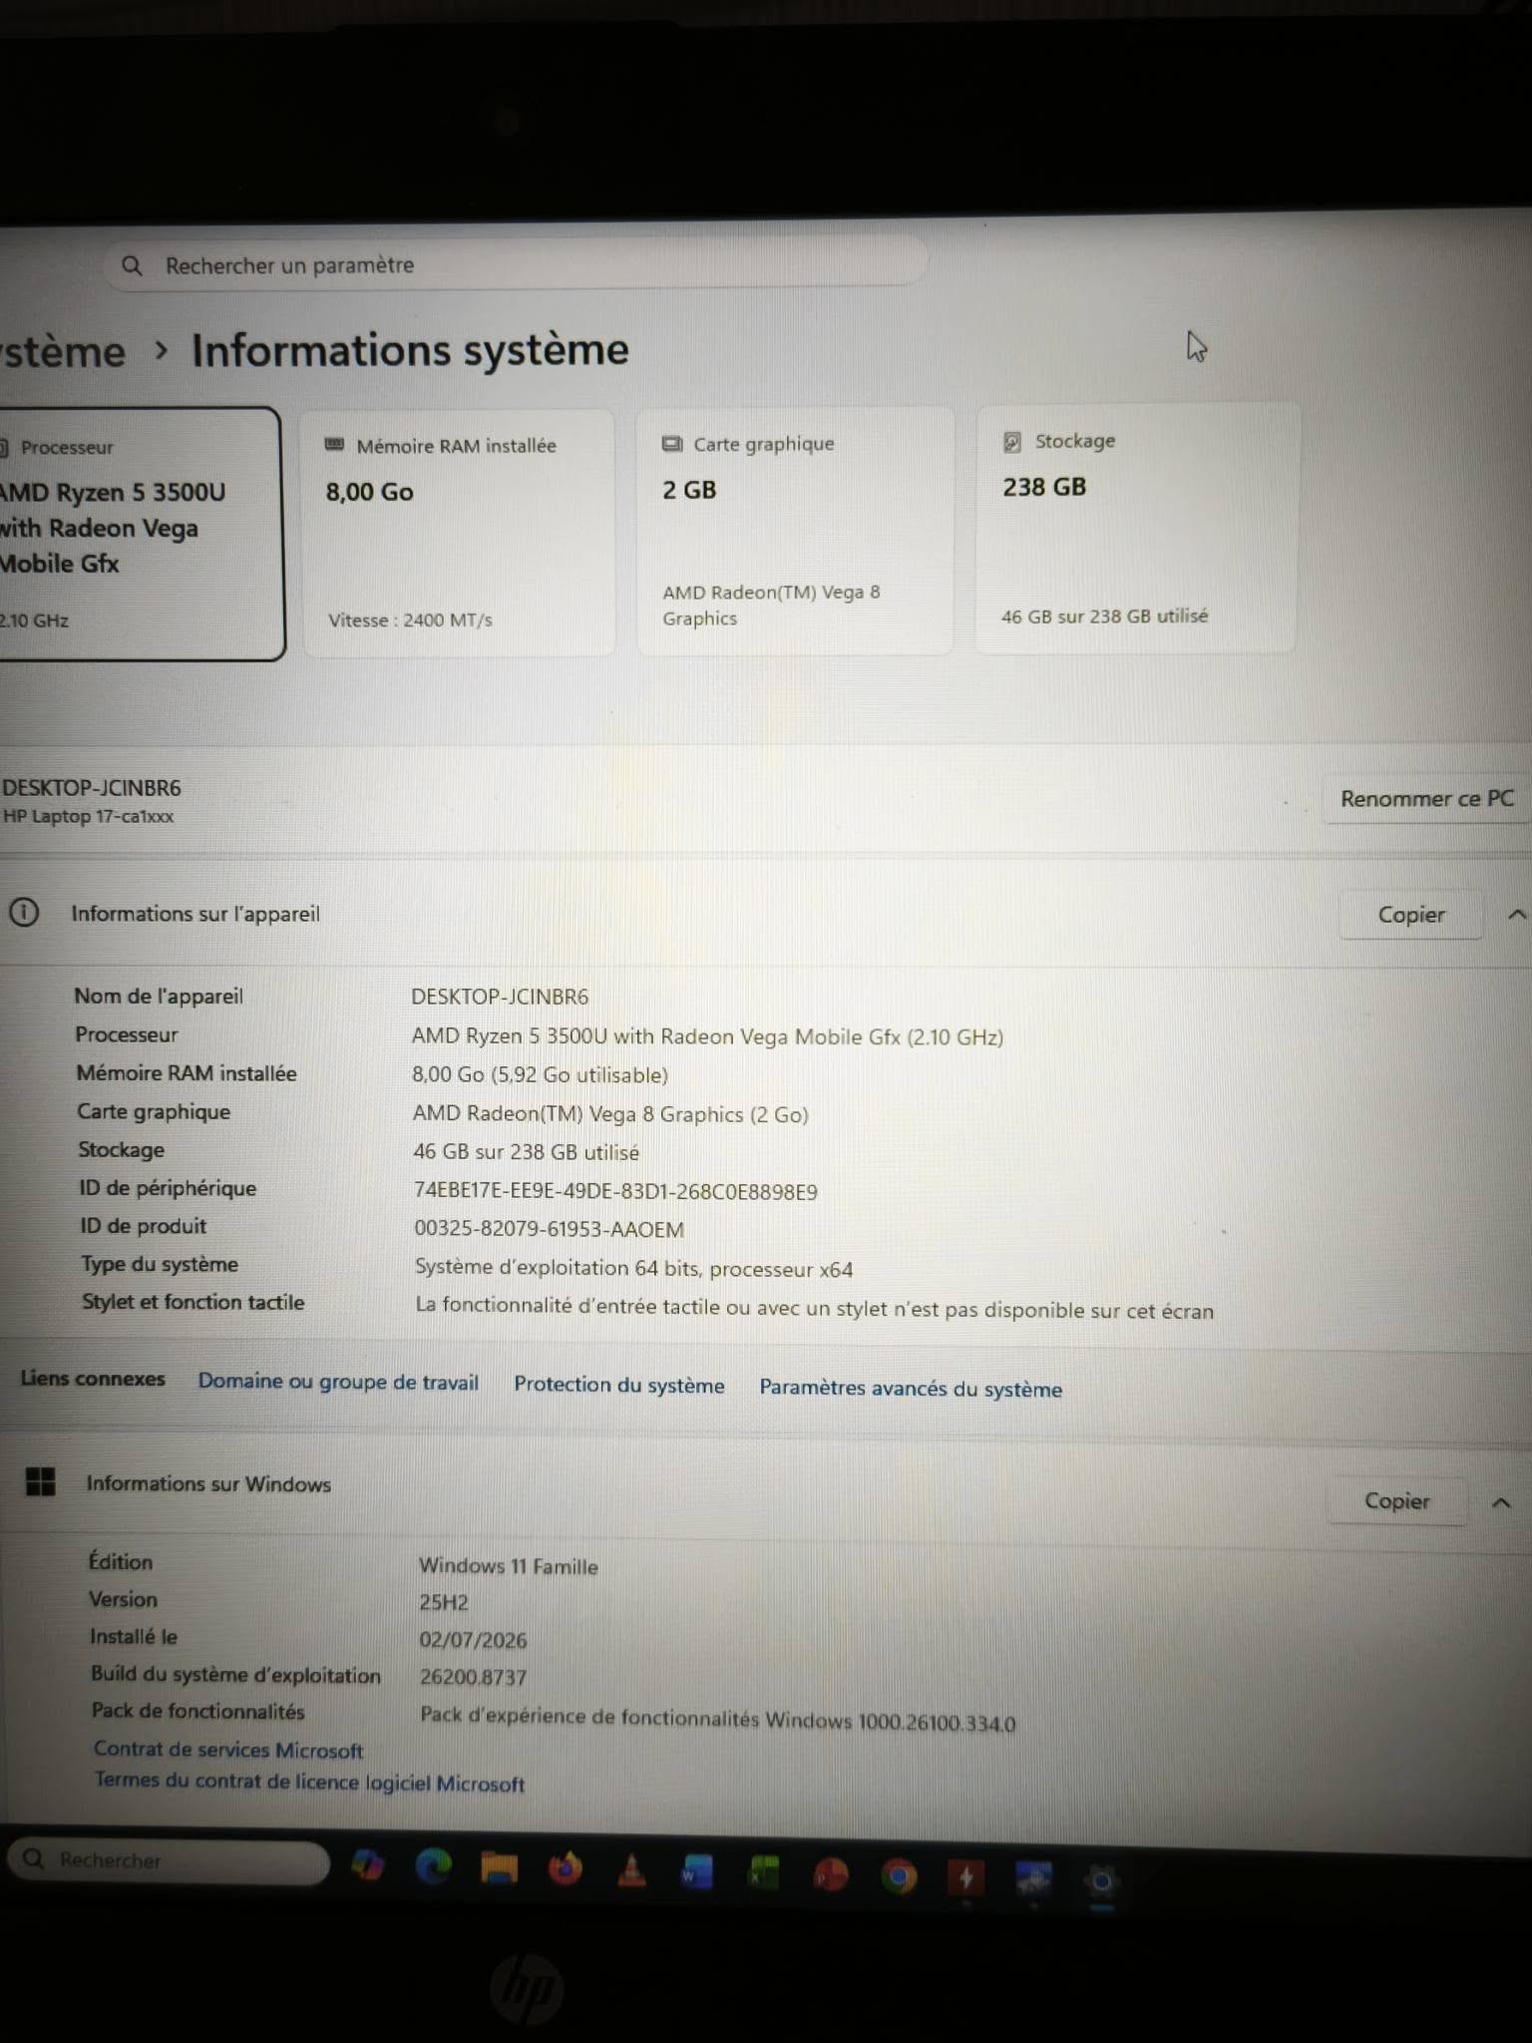Screen dimensions: 1532x2043
Task: Open Copilot from the taskbar
Action: point(368,1864)
